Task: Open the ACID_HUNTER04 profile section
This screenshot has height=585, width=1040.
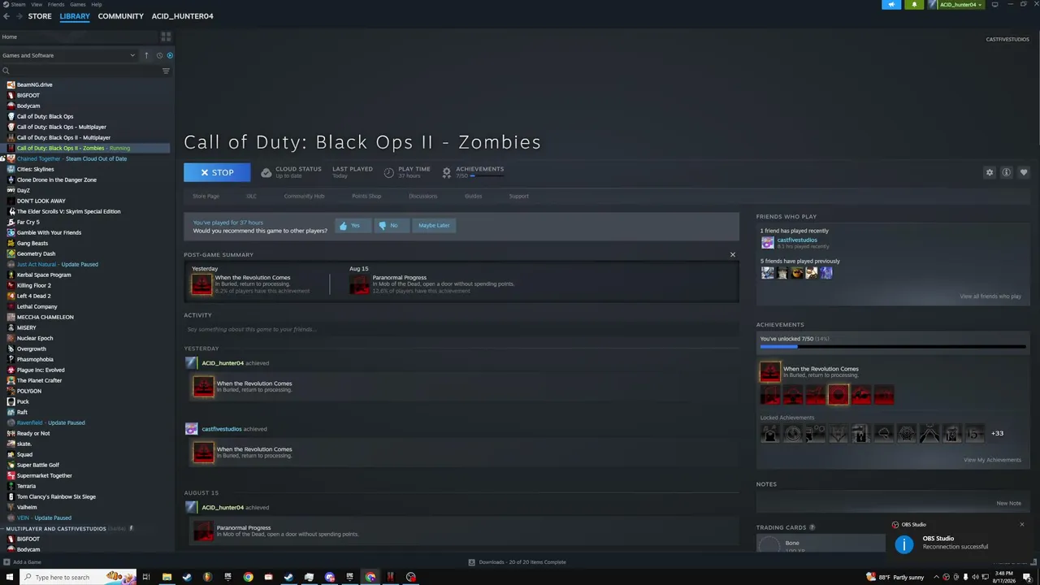Action: (x=182, y=16)
